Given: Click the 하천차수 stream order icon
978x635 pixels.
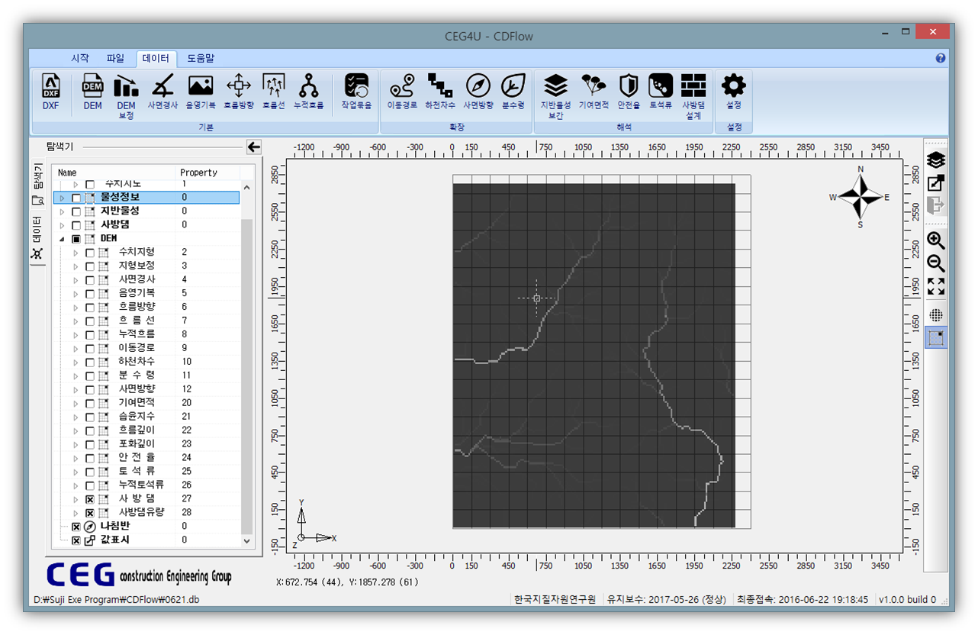Looking at the screenshot, I should 440,92.
